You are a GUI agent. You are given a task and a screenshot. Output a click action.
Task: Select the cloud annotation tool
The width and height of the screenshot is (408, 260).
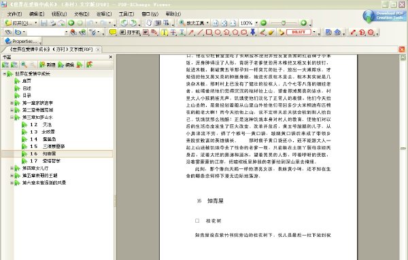(x=244, y=32)
